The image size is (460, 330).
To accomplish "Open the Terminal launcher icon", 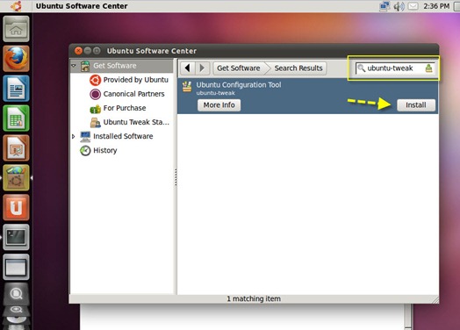I will tap(16, 237).
